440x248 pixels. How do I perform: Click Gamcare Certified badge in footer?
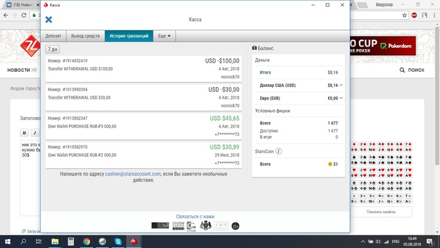[178, 226]
